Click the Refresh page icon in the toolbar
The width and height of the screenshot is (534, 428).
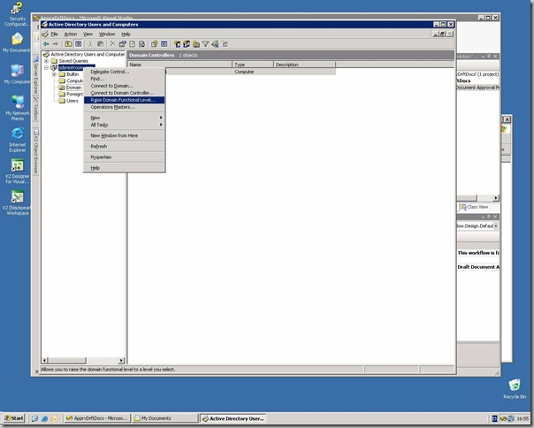(132, 44)
